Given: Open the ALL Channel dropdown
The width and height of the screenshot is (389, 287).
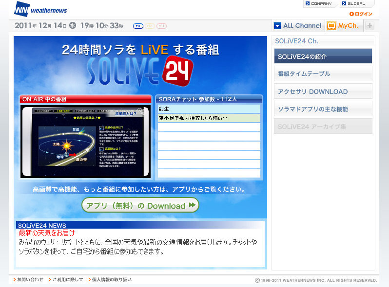Looking at the screenshot, I should tap(298, 25).
